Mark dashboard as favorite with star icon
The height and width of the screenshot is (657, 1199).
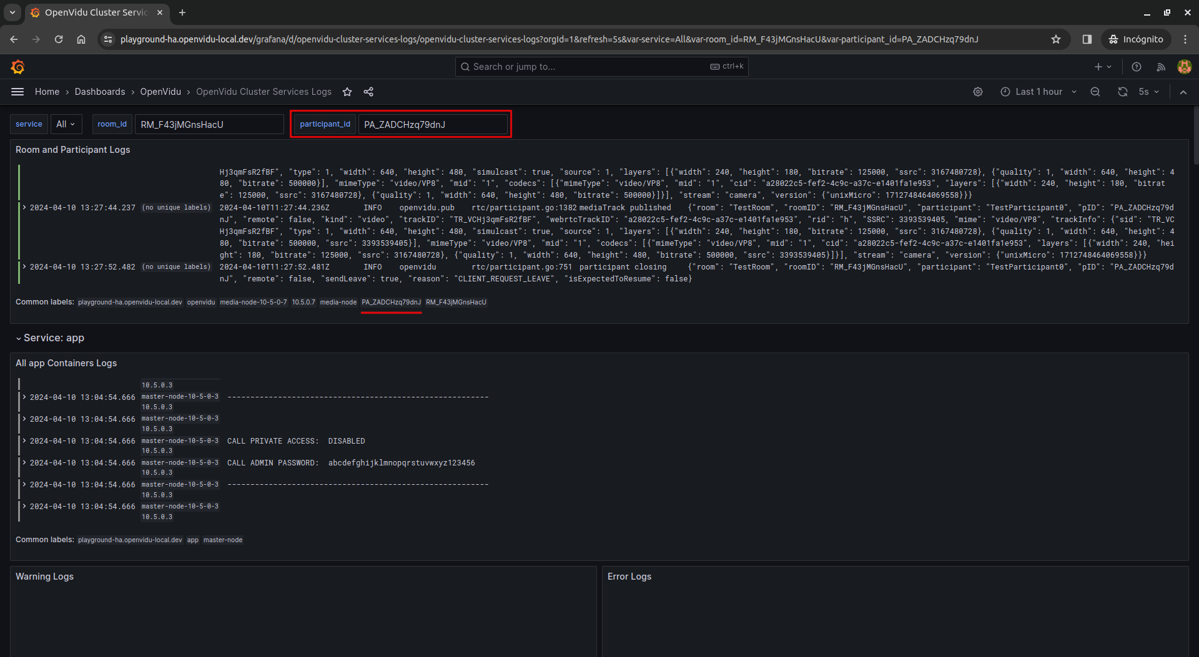click(347, 92)
